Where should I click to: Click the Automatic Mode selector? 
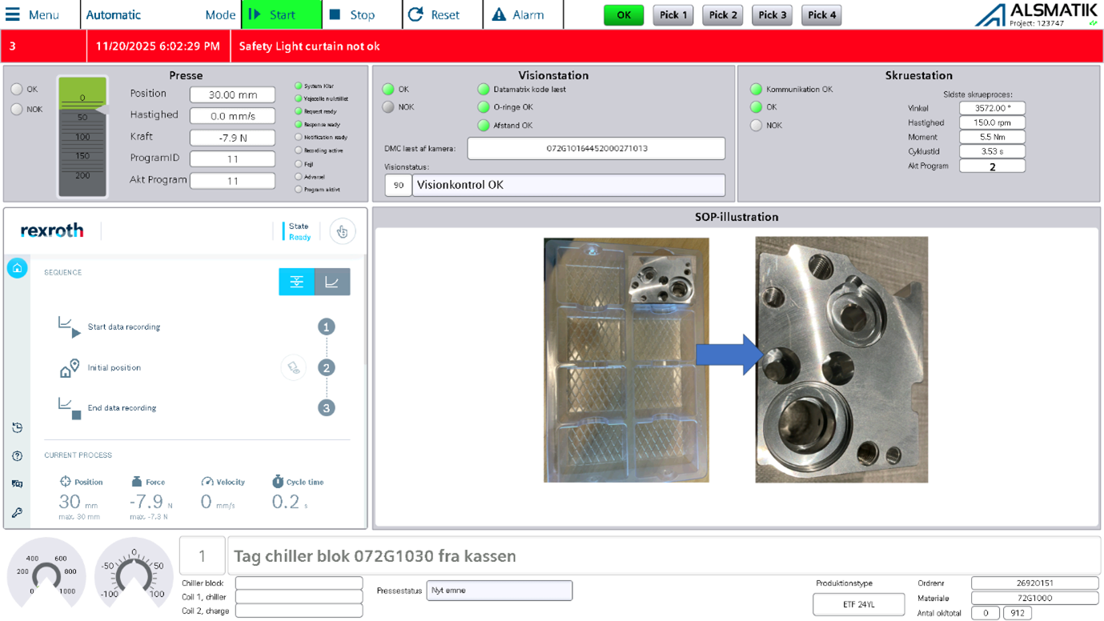click(160, 14)
